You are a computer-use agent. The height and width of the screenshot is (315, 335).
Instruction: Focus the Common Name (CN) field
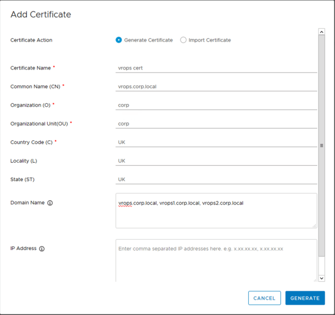tap(216, 86)
